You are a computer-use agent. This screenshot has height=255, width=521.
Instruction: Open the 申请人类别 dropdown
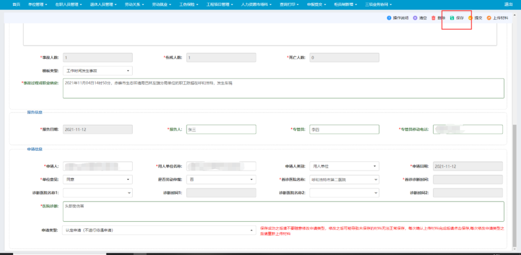pos(374,167)
